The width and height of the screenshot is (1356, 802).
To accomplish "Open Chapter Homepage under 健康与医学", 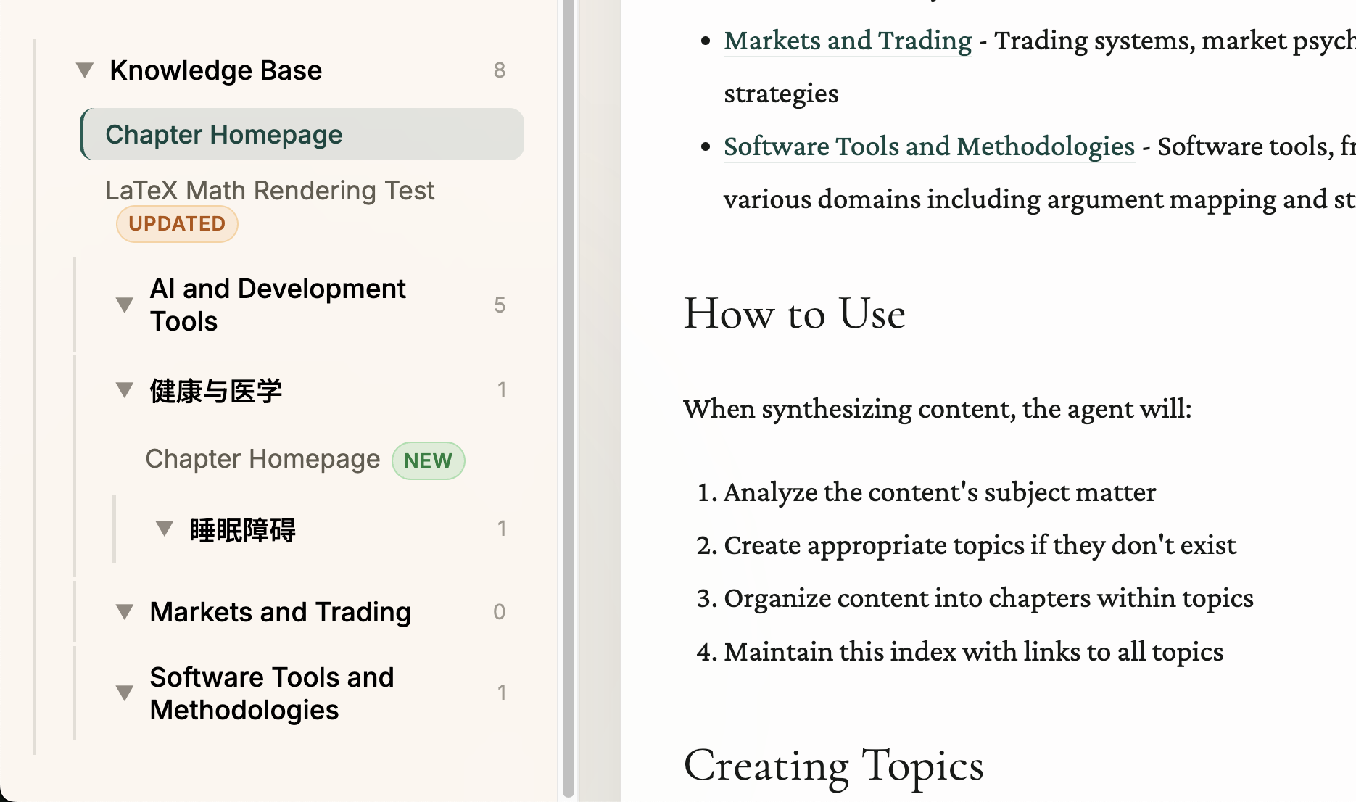I will point(262,459).
